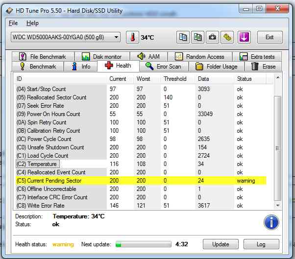
Task: Click the 34°C temperature reading in toolbar
Action: point(147,38)
